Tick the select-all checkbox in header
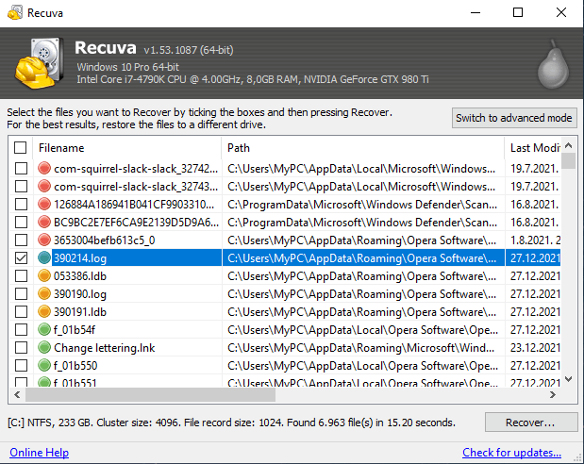The height and width of the screenshot is (464, 584). point(21,147)
